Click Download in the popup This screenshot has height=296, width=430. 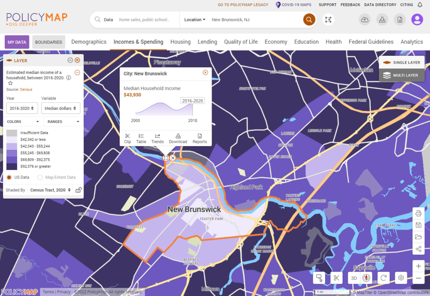pos(178,139)
